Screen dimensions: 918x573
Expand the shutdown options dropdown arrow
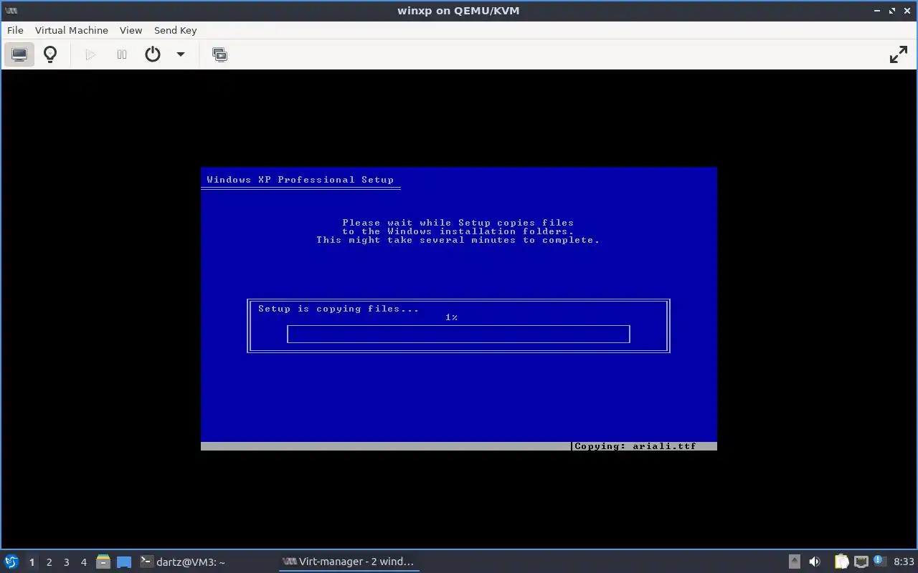pos(181,54)
